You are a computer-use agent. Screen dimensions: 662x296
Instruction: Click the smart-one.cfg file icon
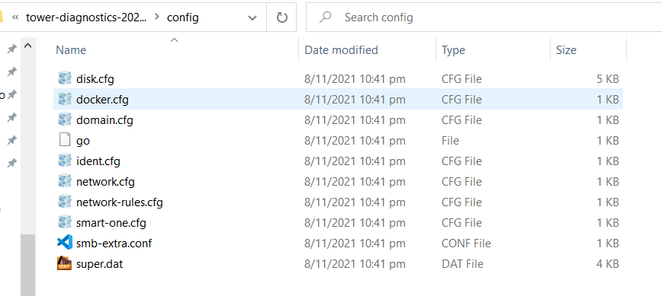pyautogui.click(x=65, y=222)
